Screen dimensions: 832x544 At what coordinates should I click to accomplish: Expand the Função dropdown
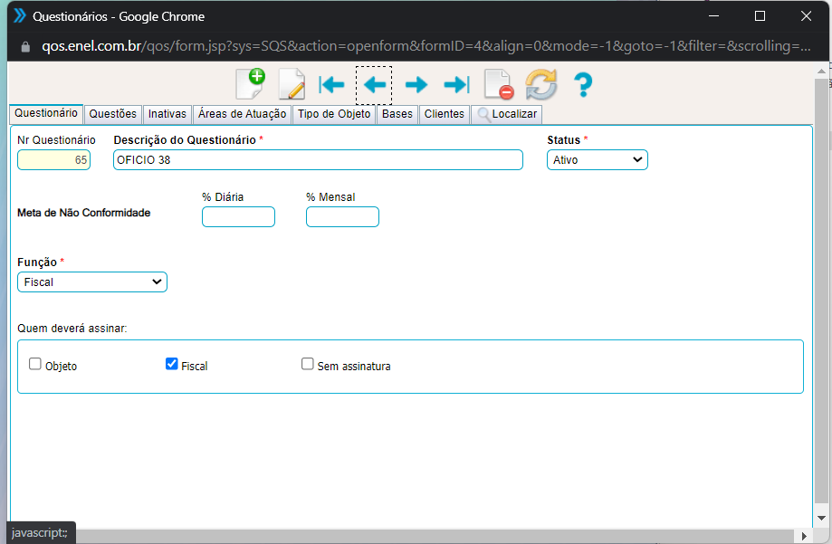(x=92, y=282)
